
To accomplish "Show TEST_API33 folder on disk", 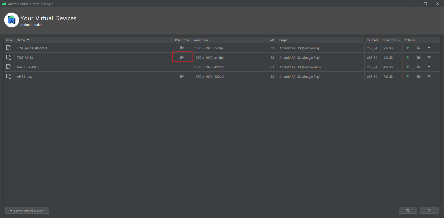I will tap(418, 58).
